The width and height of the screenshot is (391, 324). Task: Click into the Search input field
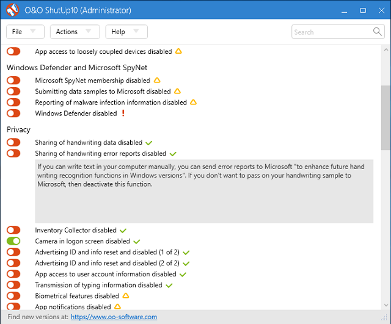(x=330, y=32)
